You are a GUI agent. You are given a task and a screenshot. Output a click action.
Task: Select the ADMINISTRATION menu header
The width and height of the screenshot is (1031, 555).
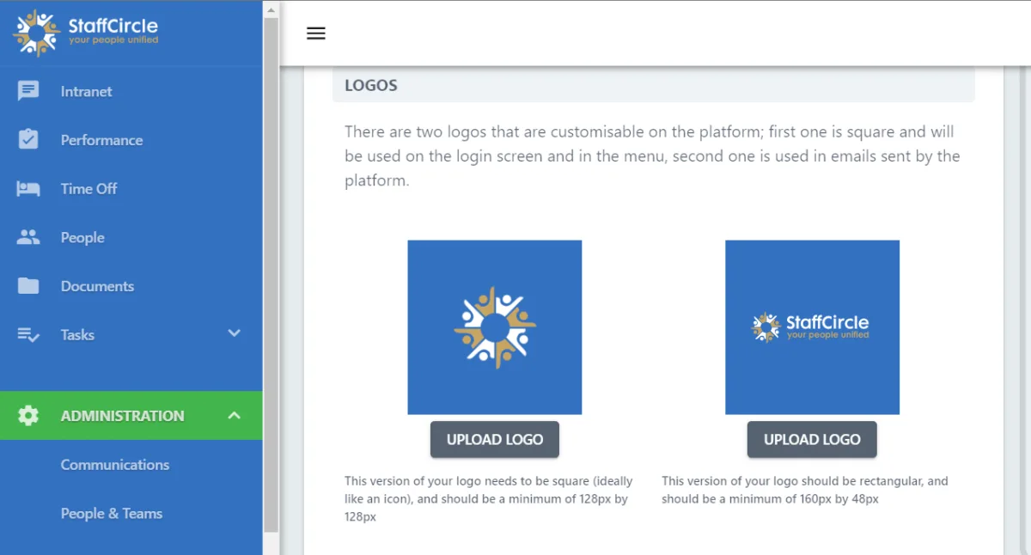point(131,416)
